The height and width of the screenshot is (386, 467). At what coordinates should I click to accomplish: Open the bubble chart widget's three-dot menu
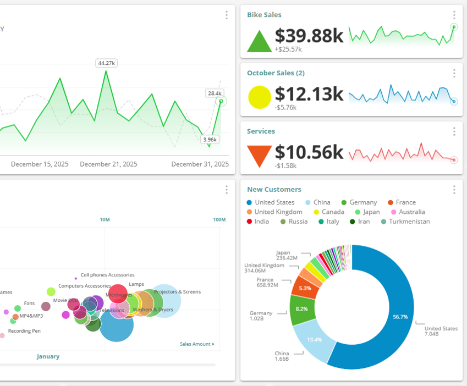pyautogui.click(x=227, y=190)
